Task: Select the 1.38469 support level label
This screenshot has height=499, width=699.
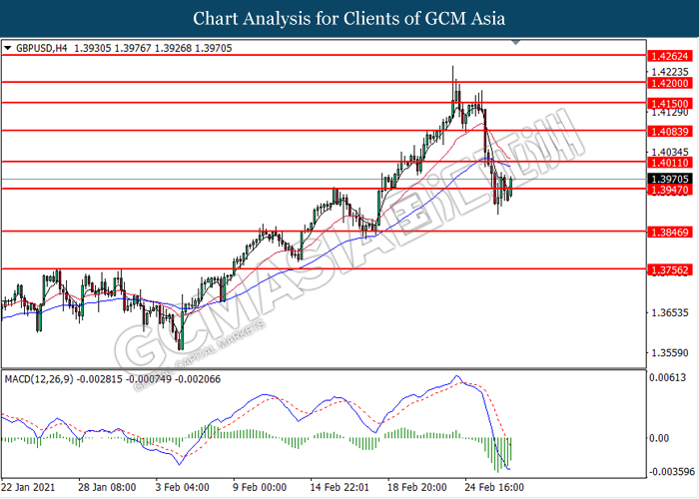Action: pos(670,233)
